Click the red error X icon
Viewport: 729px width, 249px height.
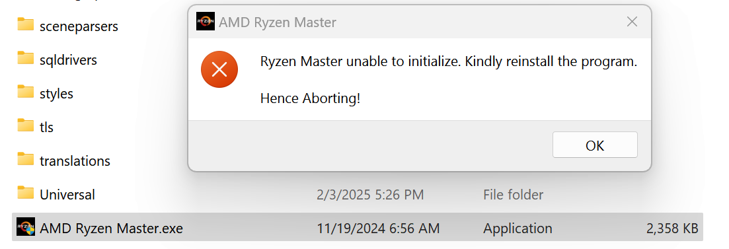click(219, 70)
